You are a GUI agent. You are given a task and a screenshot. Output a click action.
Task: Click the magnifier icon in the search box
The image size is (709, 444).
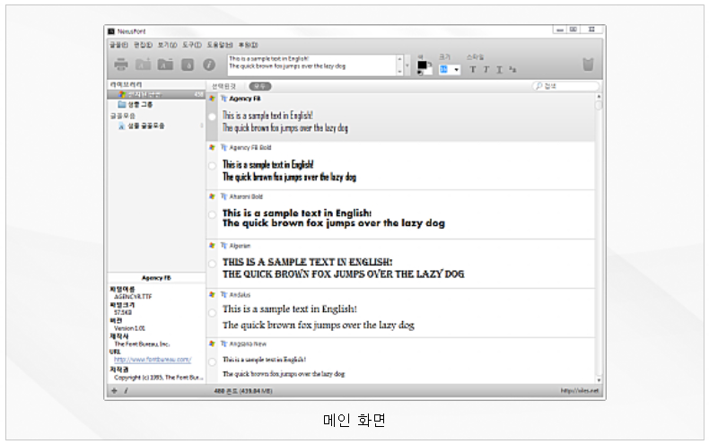(x=539, y=86)
